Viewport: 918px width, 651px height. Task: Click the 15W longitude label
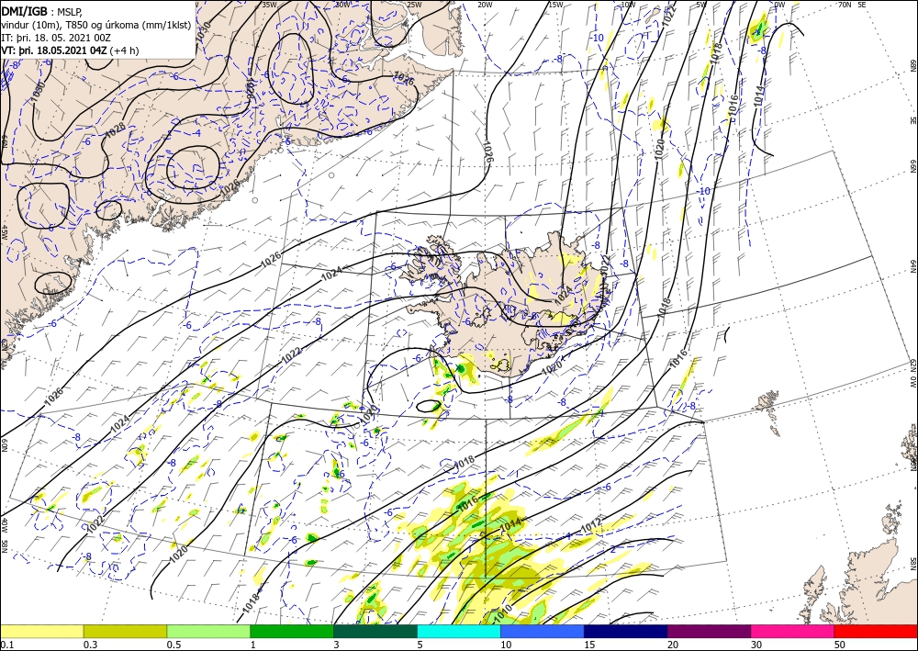click(555, 5)
